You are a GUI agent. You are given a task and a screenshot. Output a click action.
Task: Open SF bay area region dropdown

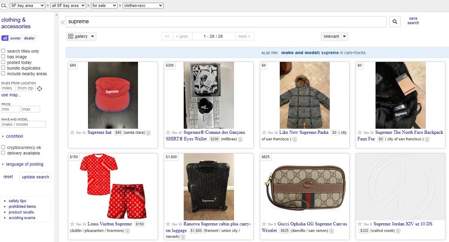coord(27,5)
